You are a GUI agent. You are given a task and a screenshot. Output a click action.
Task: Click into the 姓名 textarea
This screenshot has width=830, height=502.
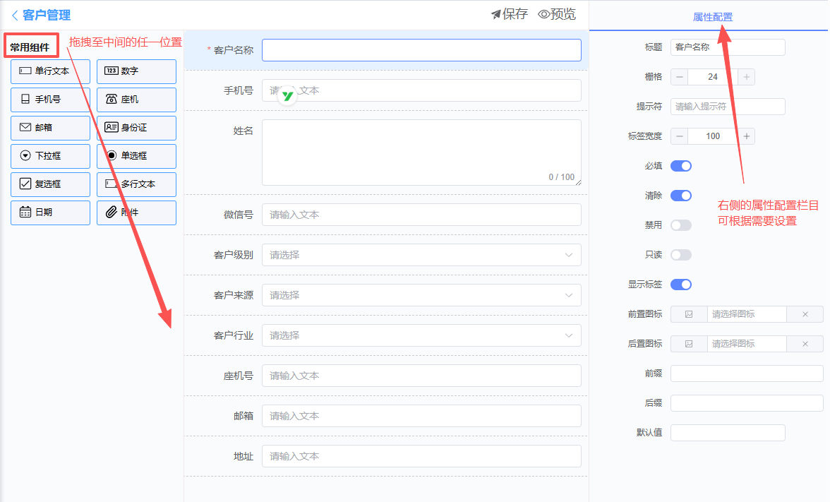tap(421, 153)
